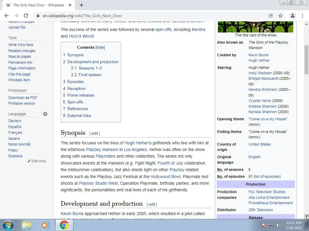
Task: Select The Girls Next Door tab
Action: point(38,5)
